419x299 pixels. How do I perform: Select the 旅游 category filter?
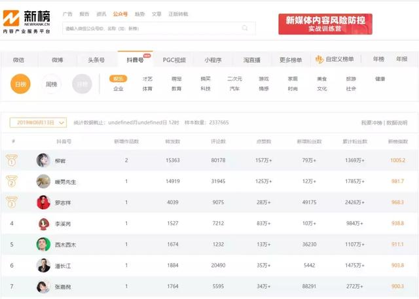point(351,79)
